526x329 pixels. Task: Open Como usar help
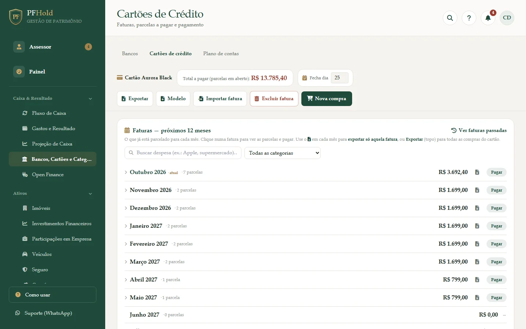(x=53, y=295)
